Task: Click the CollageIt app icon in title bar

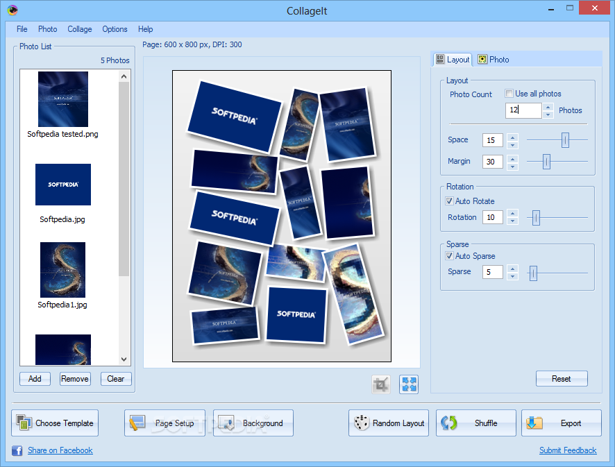Action: point(12,10)
